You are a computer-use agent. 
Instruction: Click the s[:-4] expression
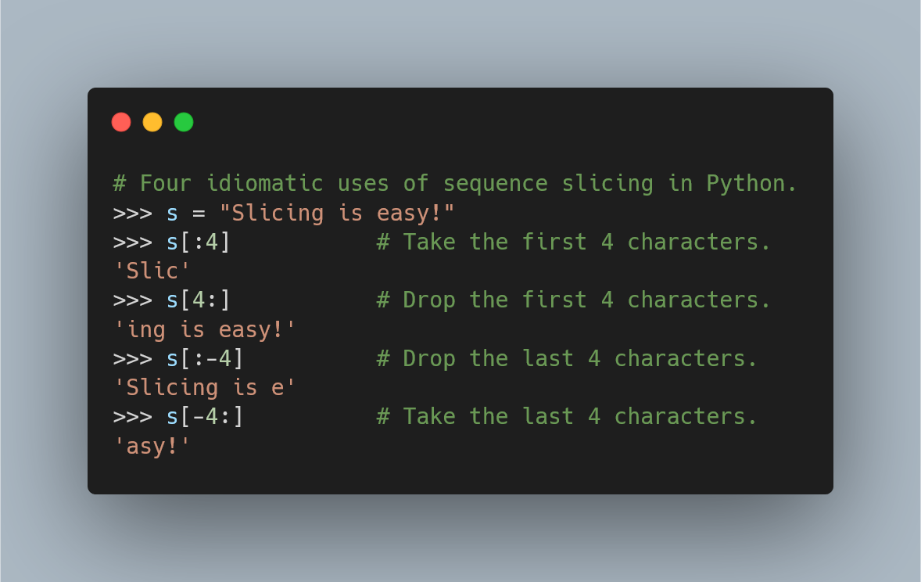205,358
